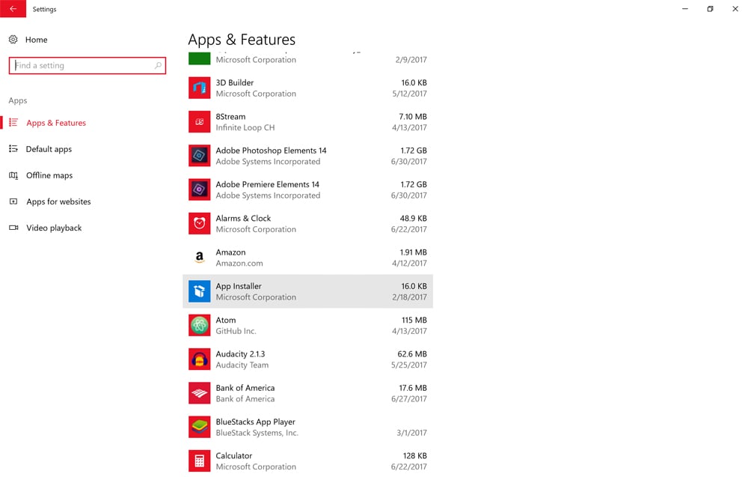Click the Find a setting search box
The height and width of the screenshot is (477, 748).
pyautogui.click(x=82, y=66)
